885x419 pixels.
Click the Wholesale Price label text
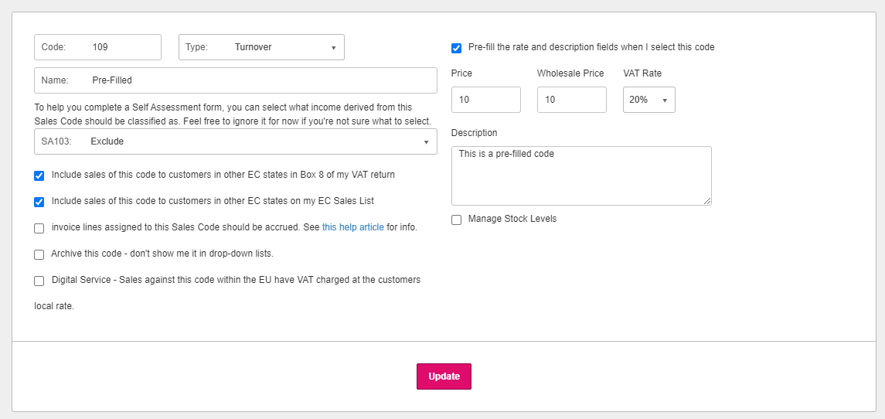(x=570, y=73)
